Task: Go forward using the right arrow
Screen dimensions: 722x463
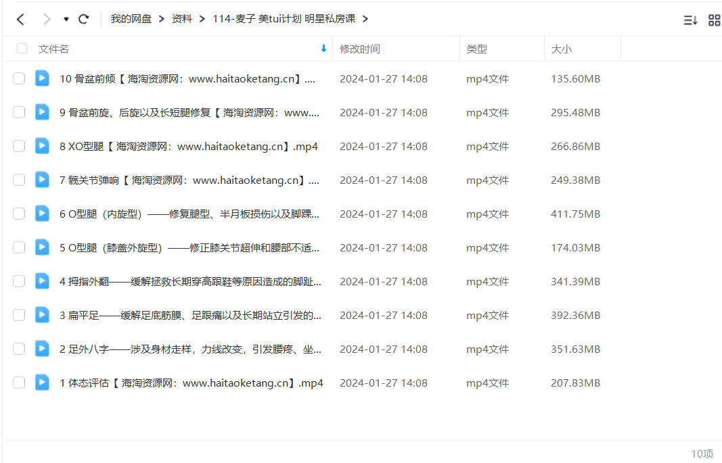Action: pyautogui.click(x=47, y=20)
